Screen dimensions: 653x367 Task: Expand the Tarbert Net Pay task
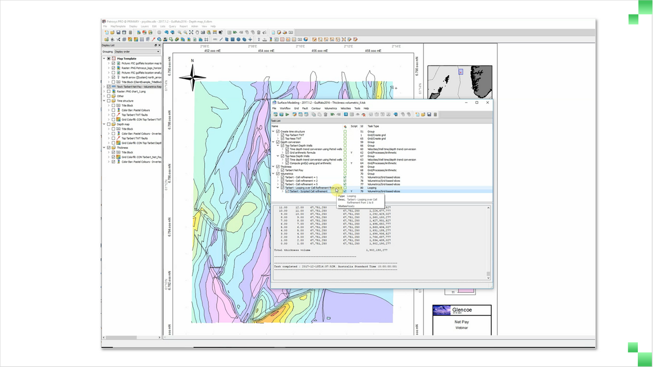(277, 171)
